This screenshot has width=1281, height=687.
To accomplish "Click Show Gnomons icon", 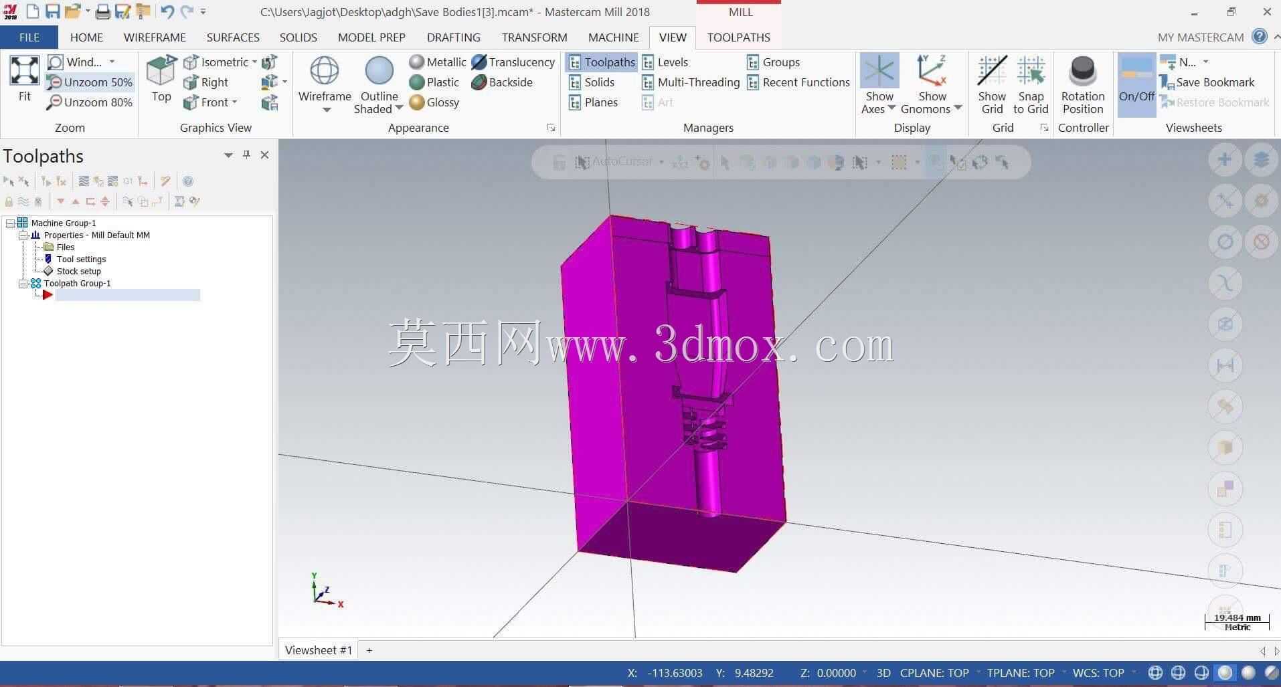I will coord(932,71).
